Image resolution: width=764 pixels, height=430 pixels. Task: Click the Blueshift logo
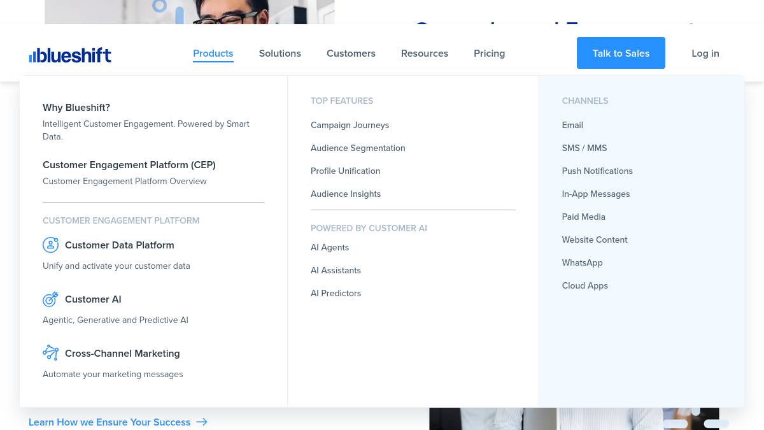70,55
